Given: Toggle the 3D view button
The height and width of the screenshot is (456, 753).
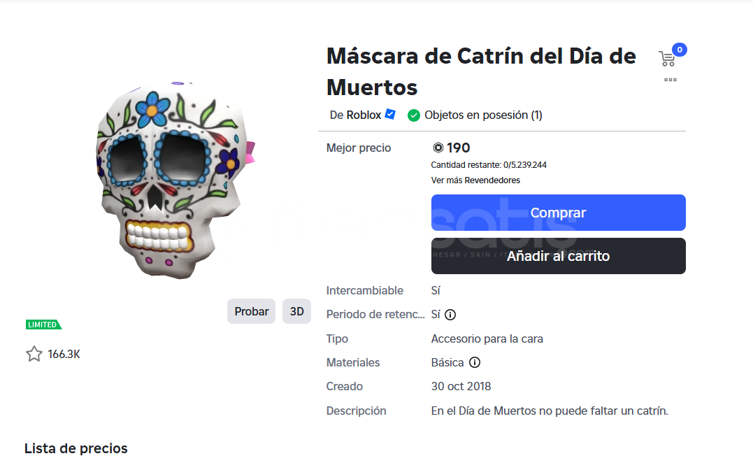Looking at the screenshot, I should (296, 311).
